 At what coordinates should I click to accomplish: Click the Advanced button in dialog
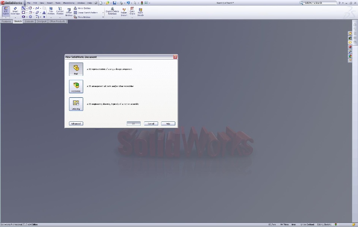click(x=76, y=124)
